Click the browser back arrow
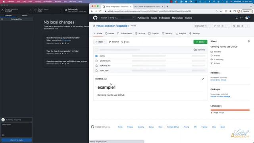254x143 pixels. point(92,12)
